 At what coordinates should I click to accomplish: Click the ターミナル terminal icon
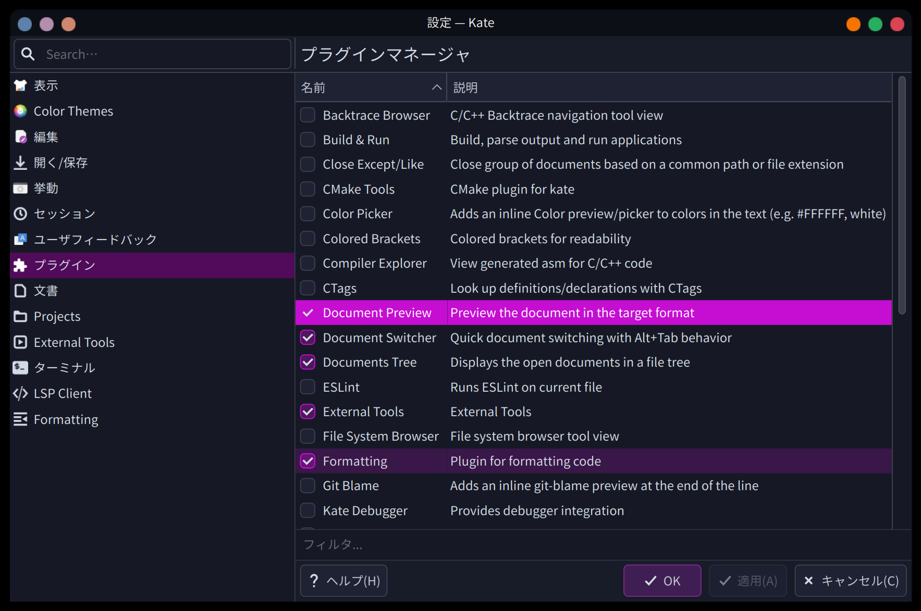point(20,368)
